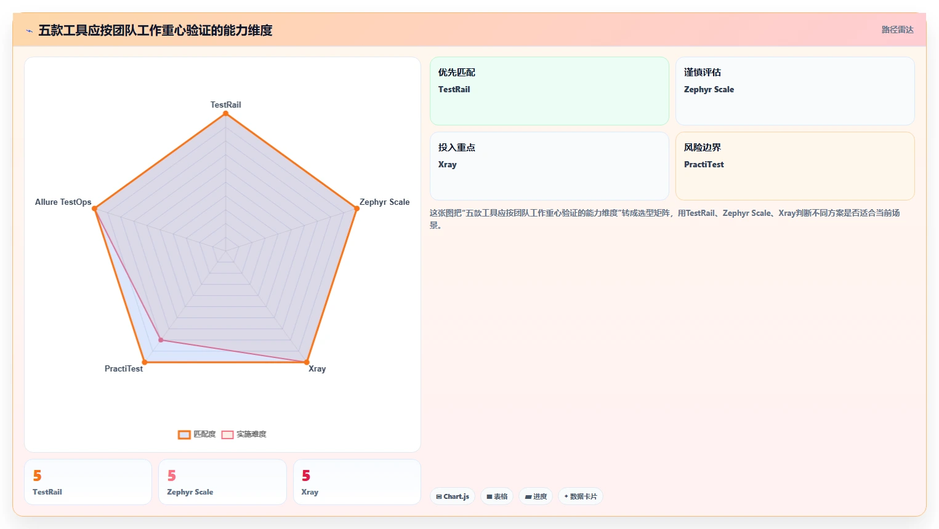Click the PractiTest axis label on chart
The image size is (939, 529).
124,368
